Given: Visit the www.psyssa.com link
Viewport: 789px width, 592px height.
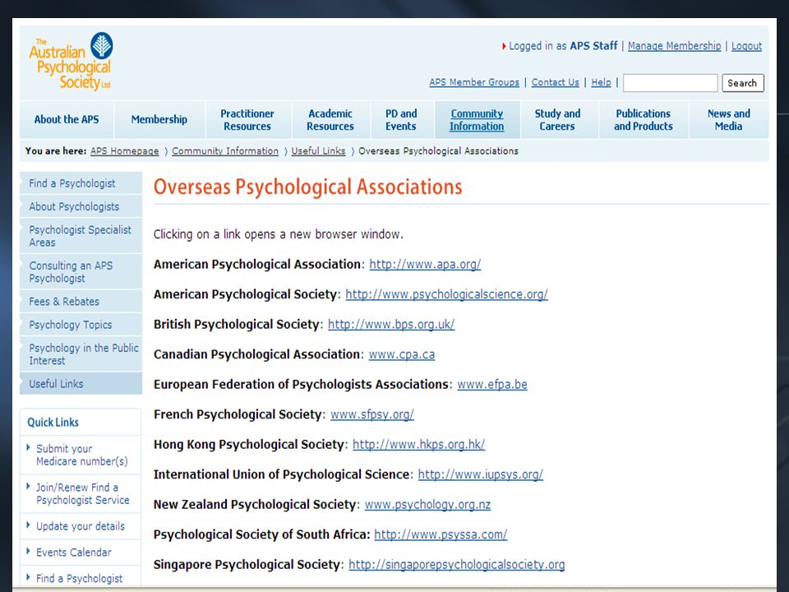Looking at the screenshot, I should click(x=441, y=534).
